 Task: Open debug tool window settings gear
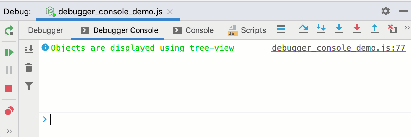386,11
